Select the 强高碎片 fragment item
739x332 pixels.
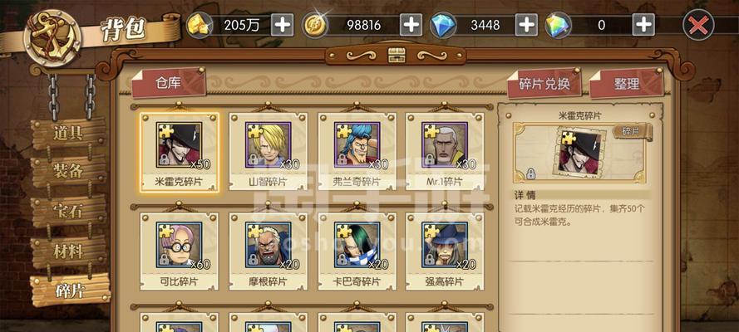[445, 251]
